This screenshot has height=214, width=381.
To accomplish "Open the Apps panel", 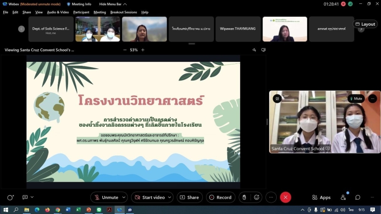I will pyautogui.click(x=321, y=197).
